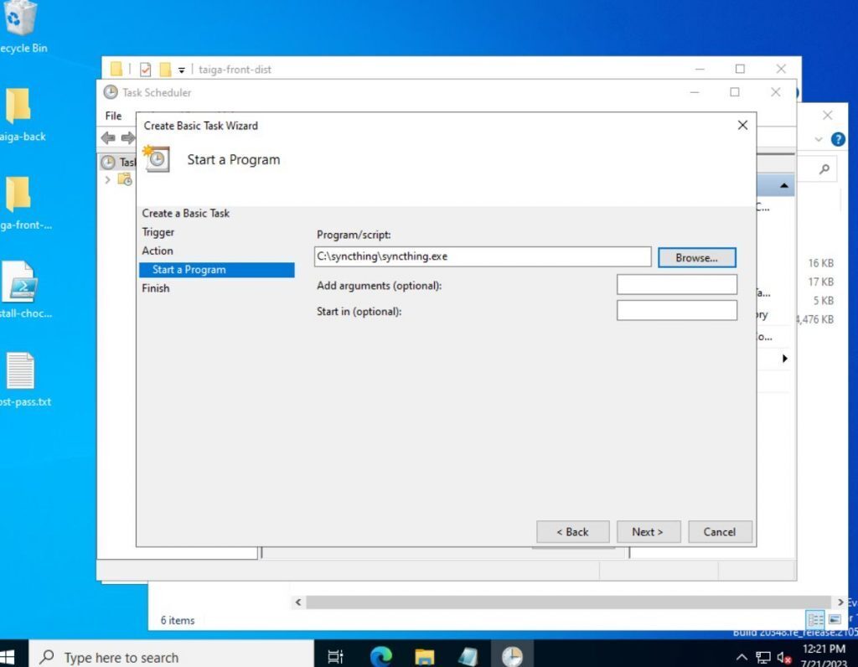Open the blue Help question mark icon
The image size is (858, 667).
tap(837, 139)
